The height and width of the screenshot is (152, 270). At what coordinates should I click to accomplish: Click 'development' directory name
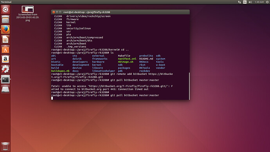(81, 65)
